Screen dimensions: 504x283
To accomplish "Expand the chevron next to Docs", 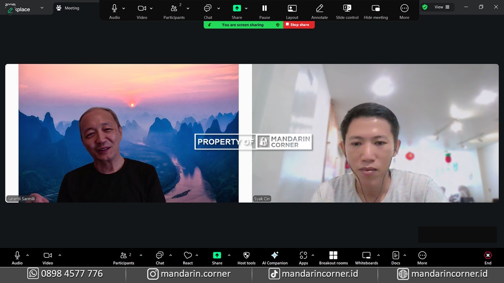I will pos(405,255).
